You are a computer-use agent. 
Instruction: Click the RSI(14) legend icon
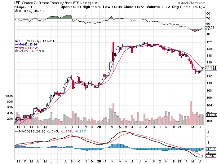(16, 11)
